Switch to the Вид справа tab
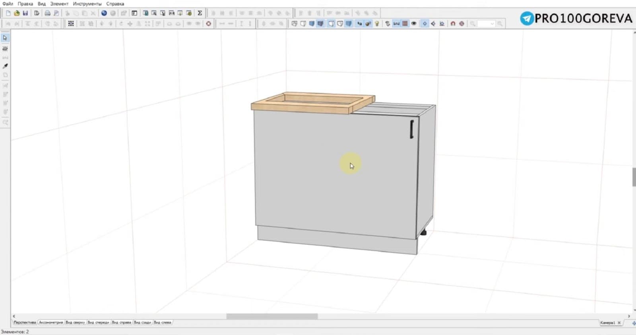This screenshot has height=335, width=636. coord(122,322)
